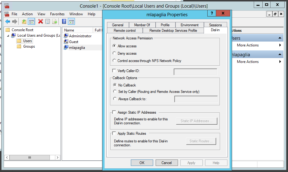288x172 pixels.
Task: Select Deny access radio button
Action: click(x=114, y=53)
